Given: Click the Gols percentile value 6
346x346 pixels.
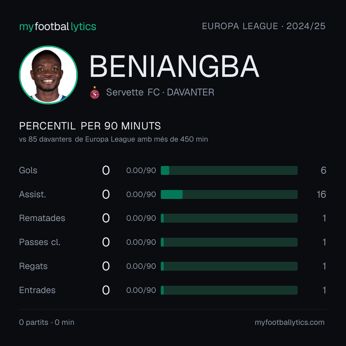Looking at the screenshot, I should [324, 170].
